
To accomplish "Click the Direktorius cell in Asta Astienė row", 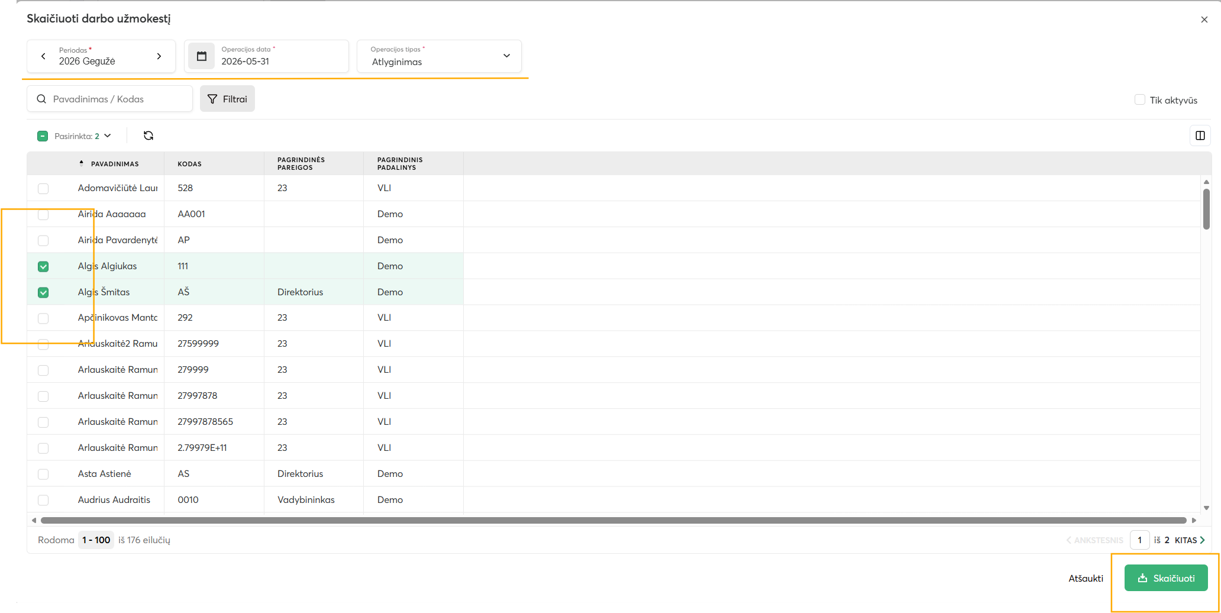I will [300, 474].
